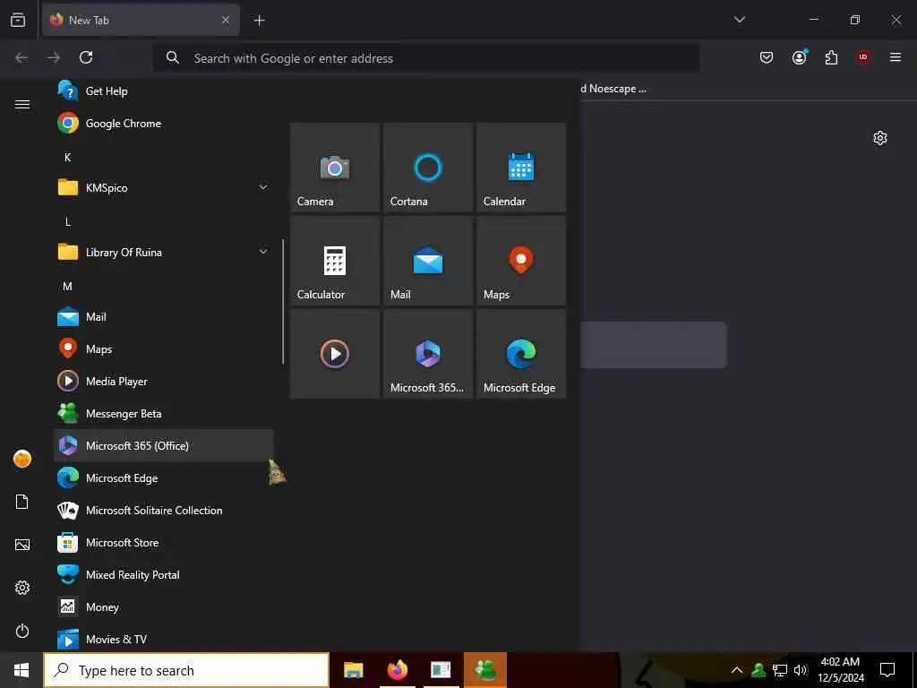917x688 pixels.
Task: Launch Google Chrome from app list
Action: click(x=163, y=124)
